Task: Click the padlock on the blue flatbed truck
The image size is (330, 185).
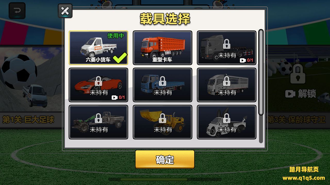Action: [x=162, y=81]
